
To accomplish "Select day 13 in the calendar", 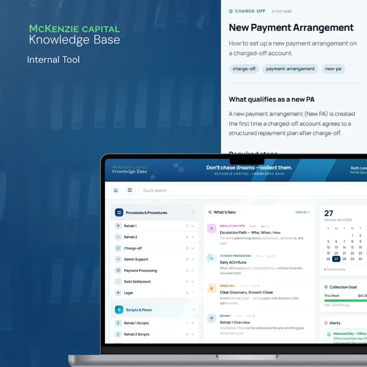I will pyautogui.click(x=336, y=247).
